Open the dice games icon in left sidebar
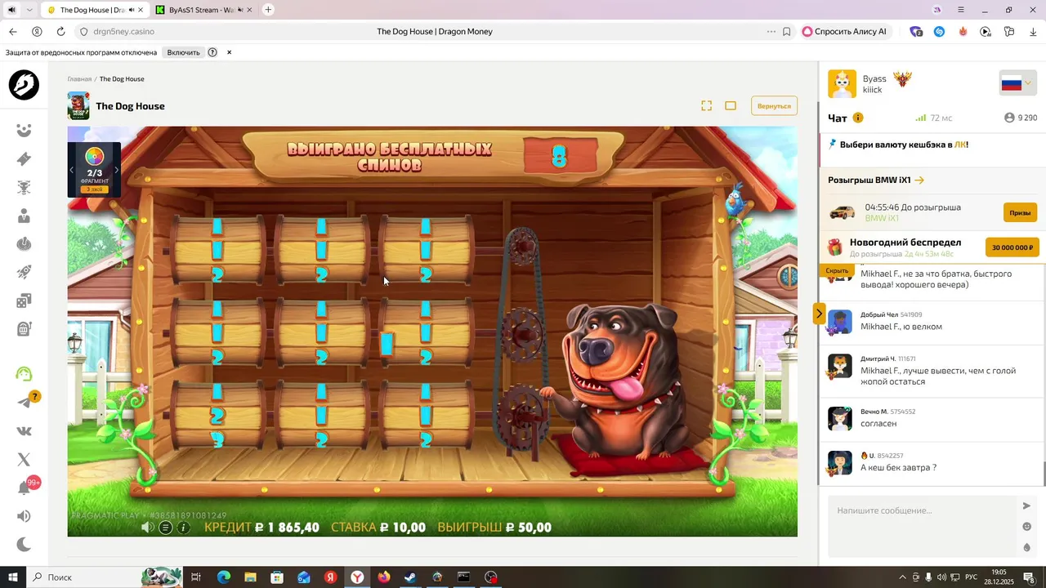Image resolution: width=1046 pixels, height=588 pixels. 24,301
